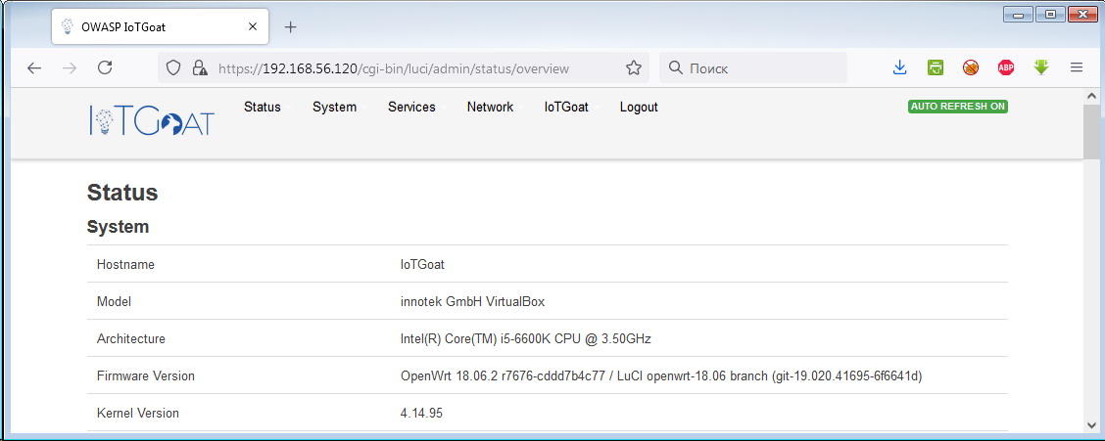Viewport: 1105px width, 441px height.
Task: Click the Hostname value IoTGoat
Action: [x=422, y=264]
